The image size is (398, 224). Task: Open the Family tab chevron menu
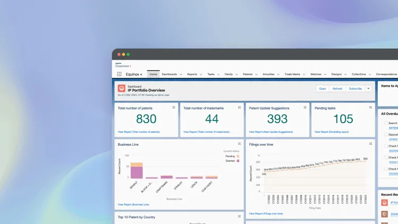(x=237, y=74)
